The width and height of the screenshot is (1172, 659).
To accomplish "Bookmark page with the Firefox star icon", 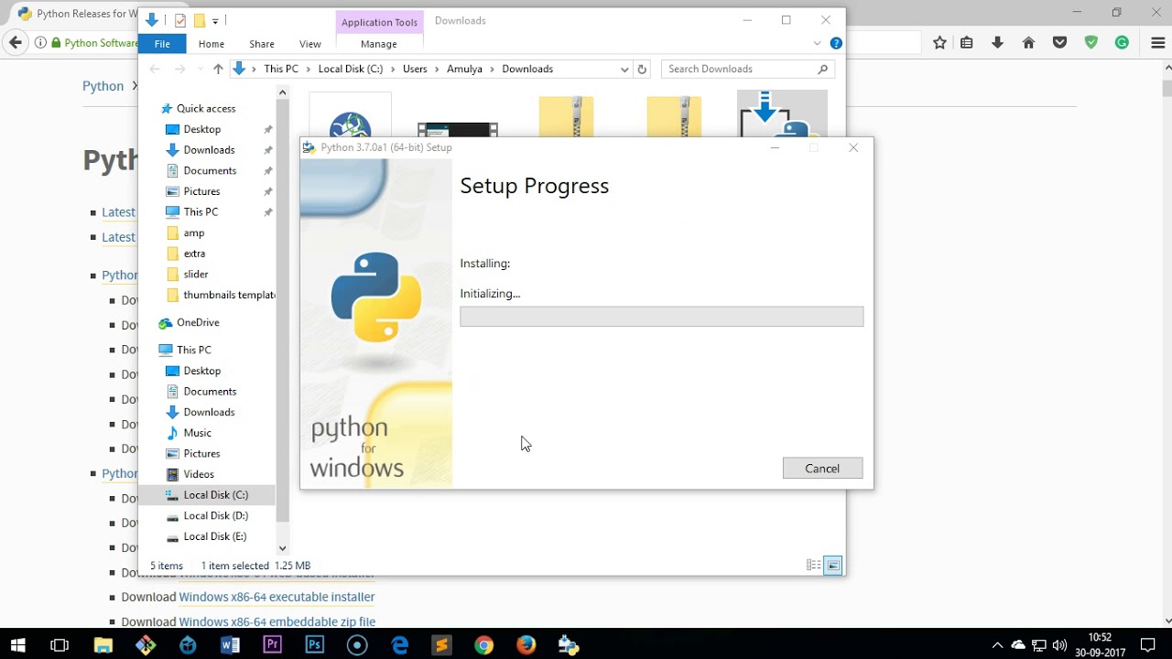I will [x=939, y=42].
